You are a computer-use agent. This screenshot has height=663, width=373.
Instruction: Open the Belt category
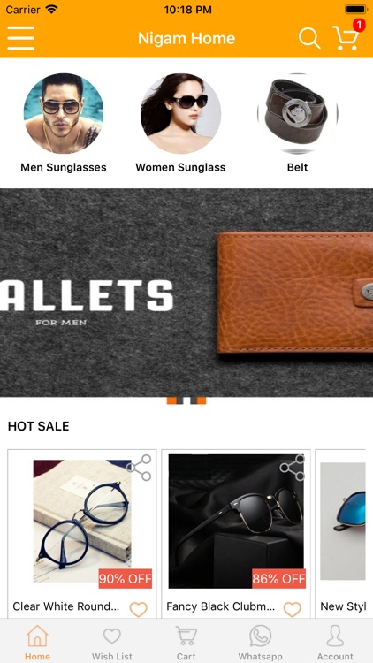tap(297, 123)
